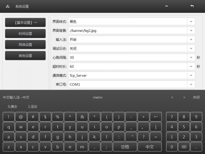Click the previous candidates page arrow
The height and width of the screenshot is (154, 205).
tap(172, 98)
